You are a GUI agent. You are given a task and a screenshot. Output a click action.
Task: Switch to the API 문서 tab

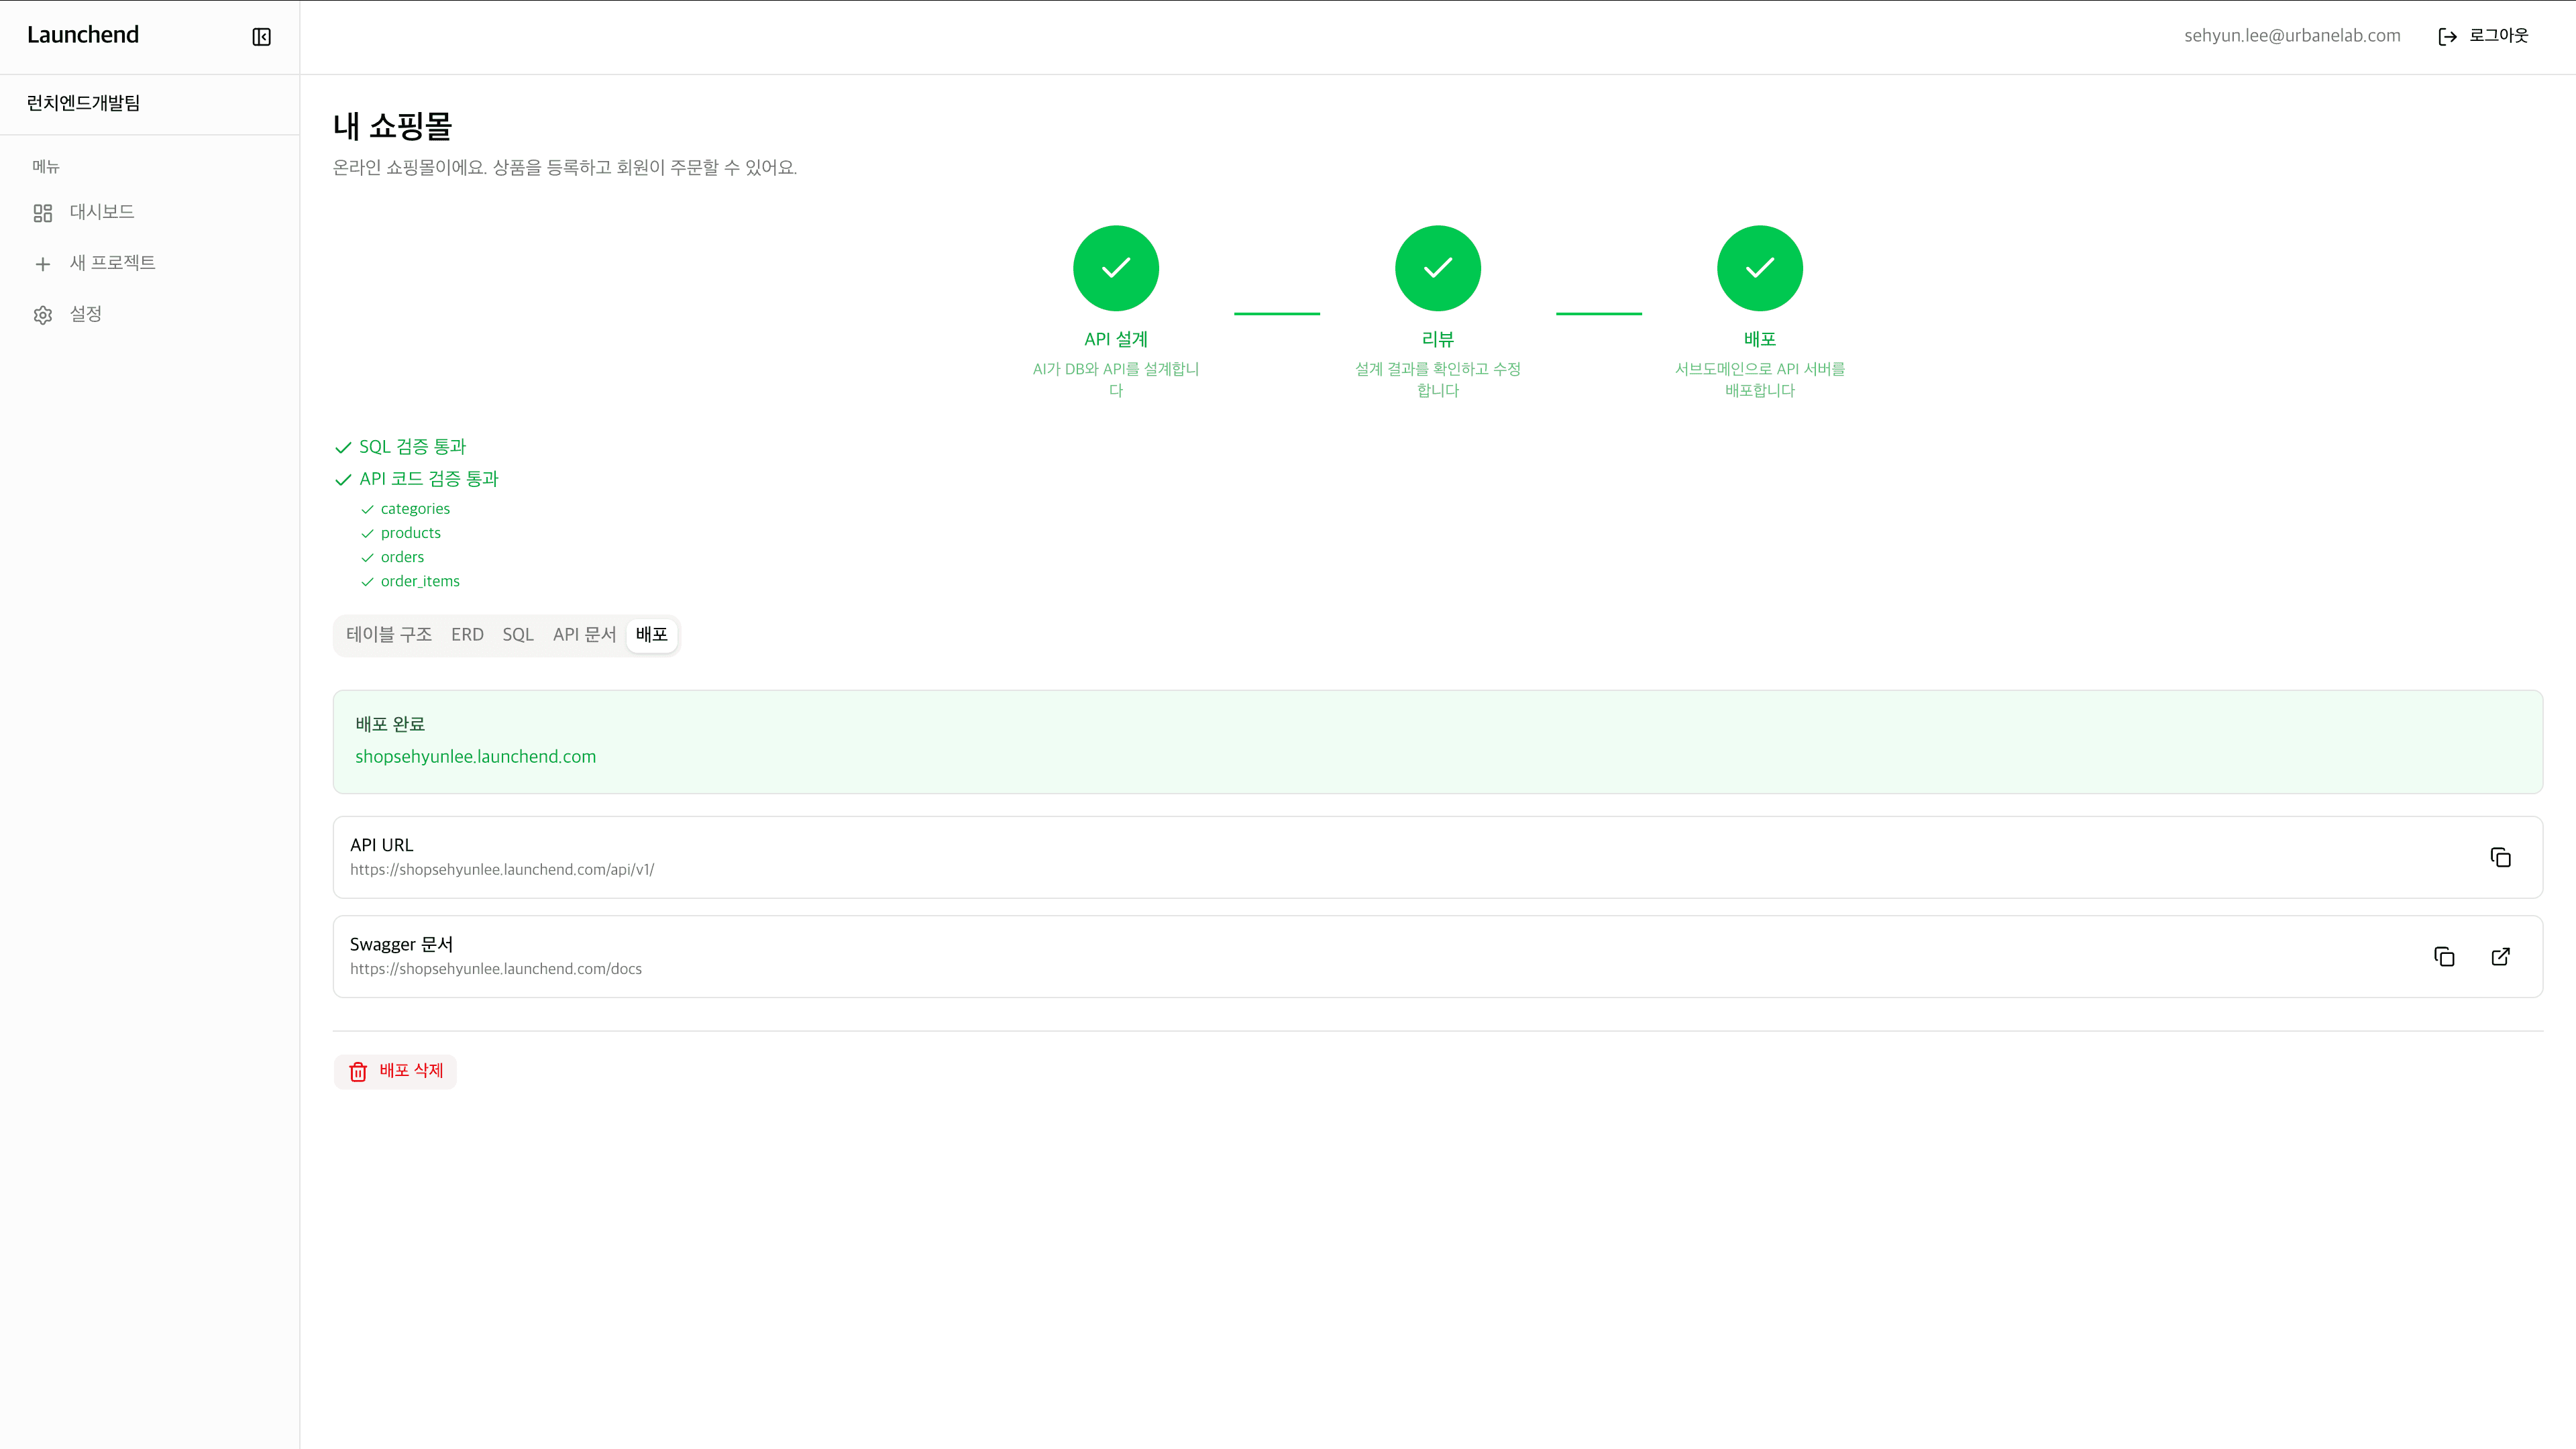click(x=585, y=634)
